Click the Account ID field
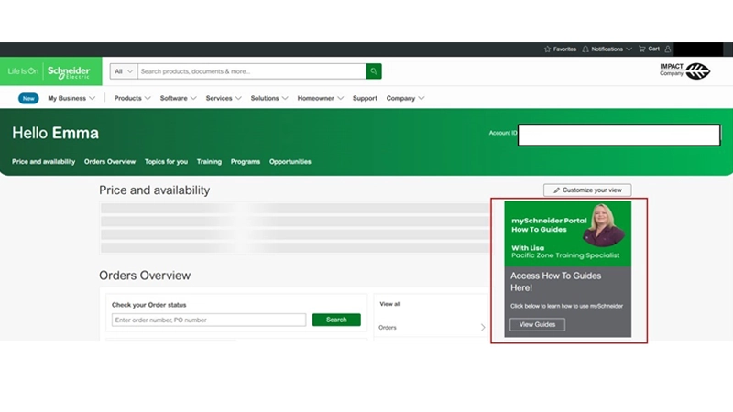Viewport: 733px width, 412px height. pyautogui.click(x=619, y=135)
